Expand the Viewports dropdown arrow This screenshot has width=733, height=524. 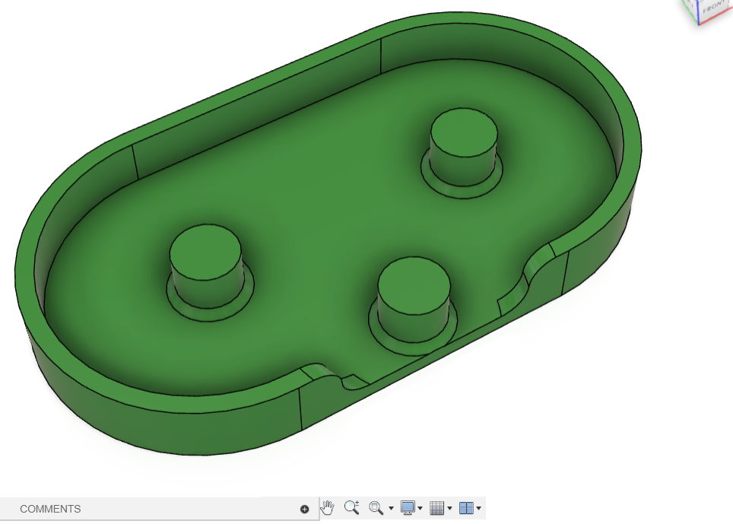(479, 509)
